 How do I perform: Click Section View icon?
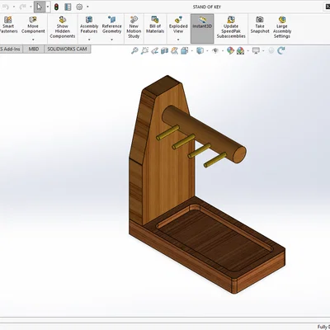[x=164, y=50]
